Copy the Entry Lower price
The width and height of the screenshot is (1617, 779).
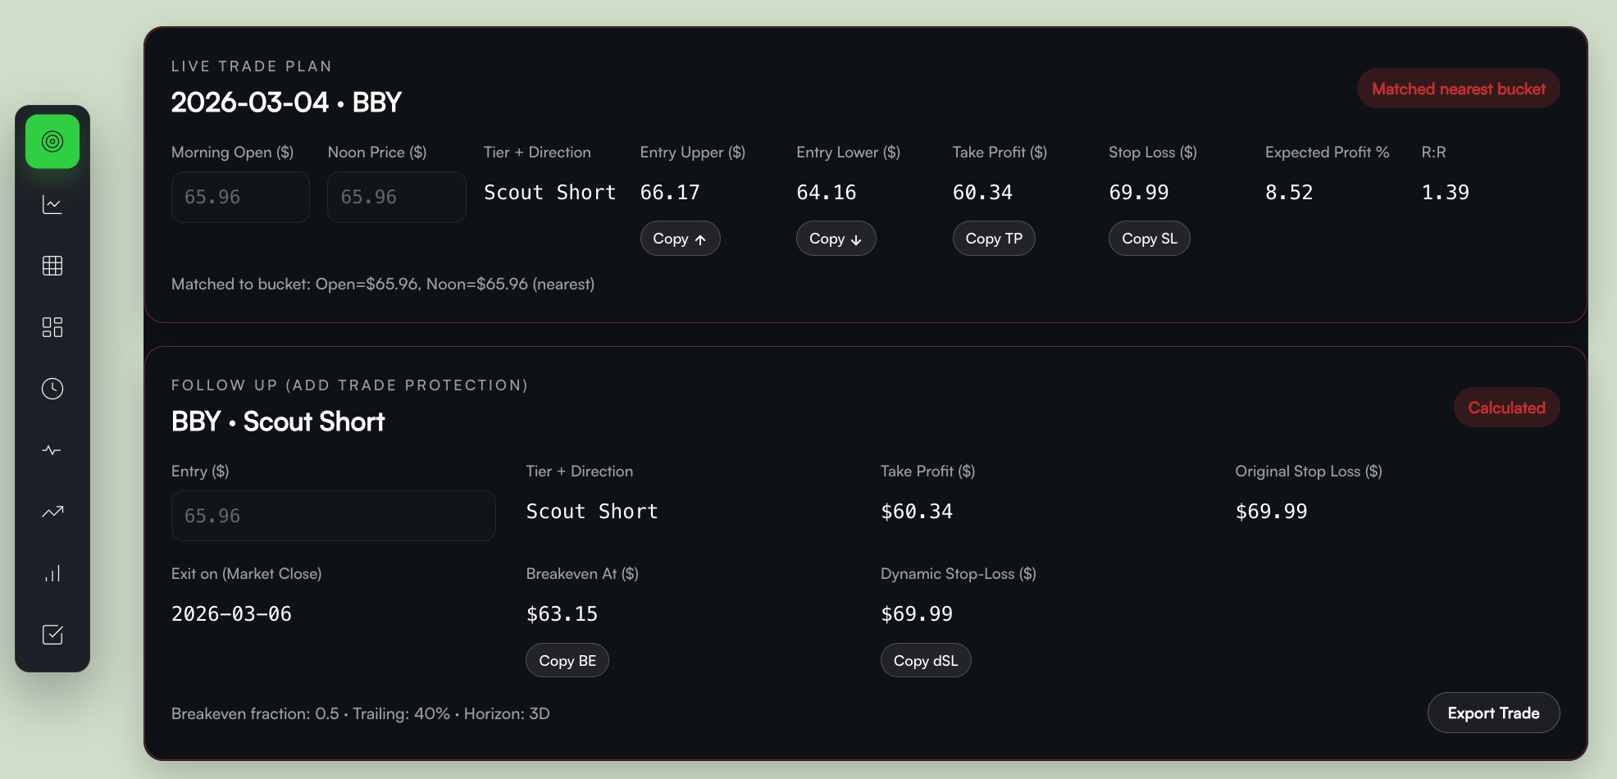836,239
